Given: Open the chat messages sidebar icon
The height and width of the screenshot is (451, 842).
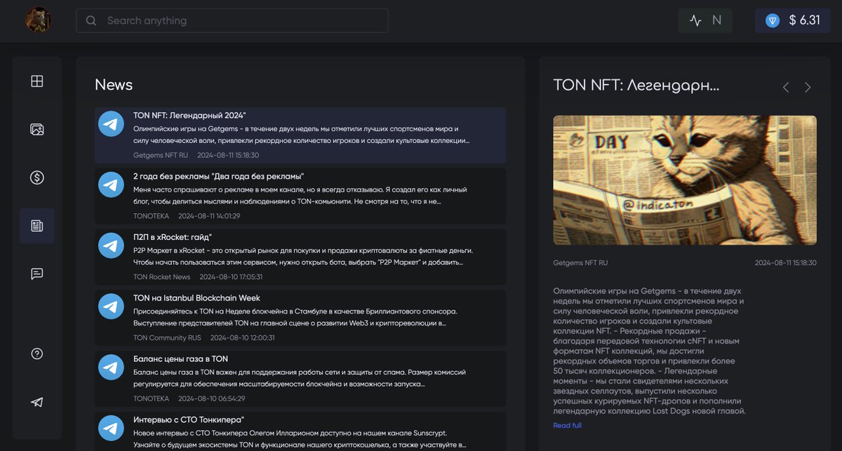Looking at the screenshot, I should coord(36,274).
